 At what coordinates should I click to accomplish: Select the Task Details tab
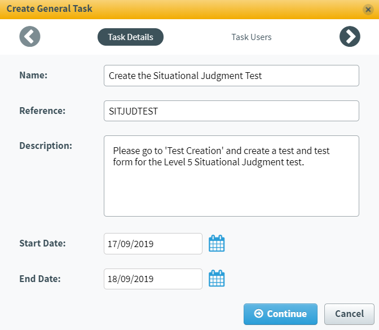point(130,37)
